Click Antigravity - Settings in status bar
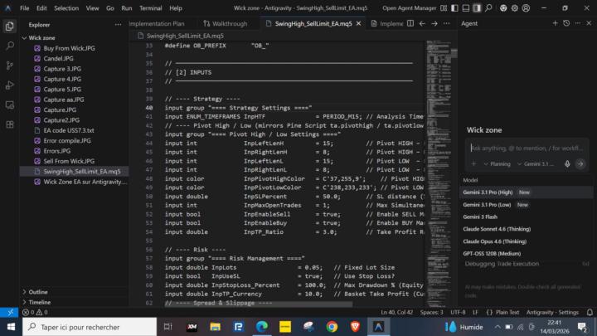Image resolution: width=597 pixels, height=336 pixels. [x=552, y=313]
